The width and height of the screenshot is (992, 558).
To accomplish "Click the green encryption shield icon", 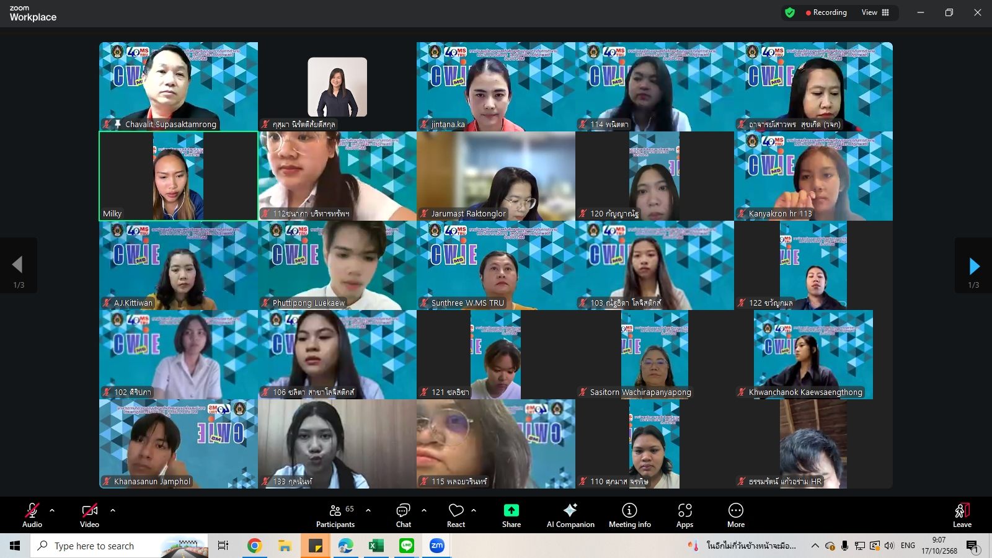I will click(x=789, y=12).
